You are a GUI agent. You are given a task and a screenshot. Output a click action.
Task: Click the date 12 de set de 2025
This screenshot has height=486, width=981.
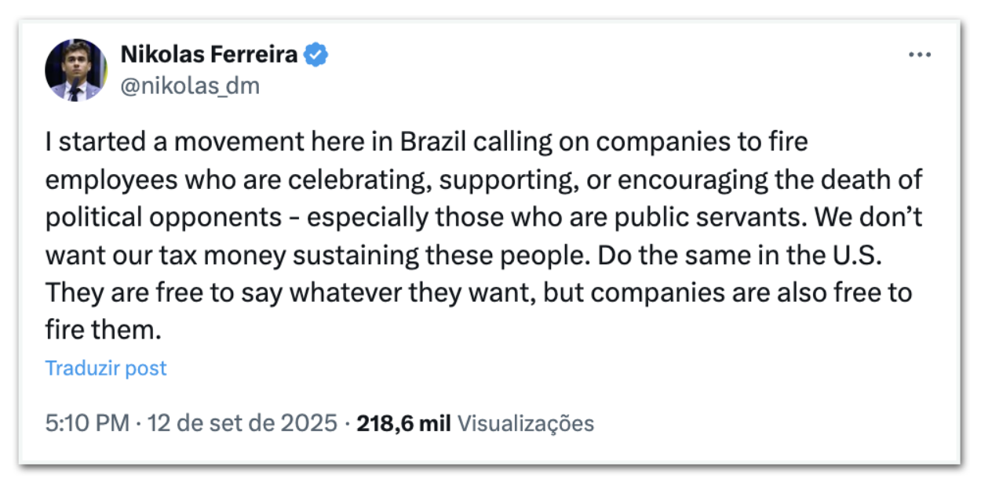[x=243, y=424]
